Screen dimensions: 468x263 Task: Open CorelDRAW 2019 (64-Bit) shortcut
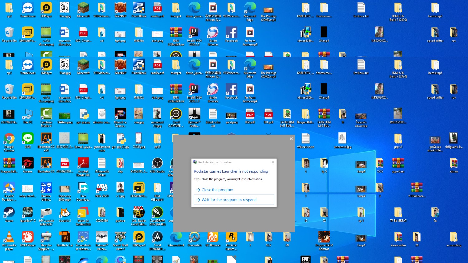pyautogui.click(x=157, y=216)
